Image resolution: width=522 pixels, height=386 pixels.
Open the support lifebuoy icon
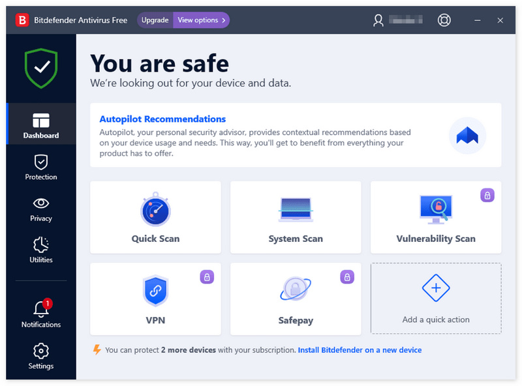tap(444, 20)
